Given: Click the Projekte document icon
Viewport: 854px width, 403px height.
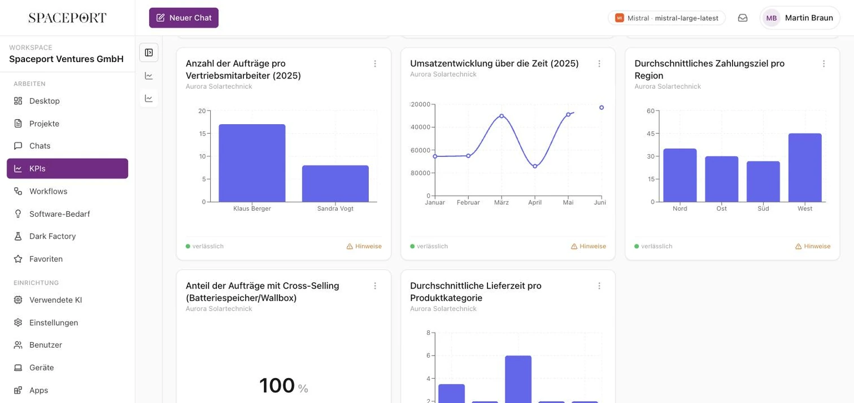Looking at the screenshot, I should pos(18,124).
